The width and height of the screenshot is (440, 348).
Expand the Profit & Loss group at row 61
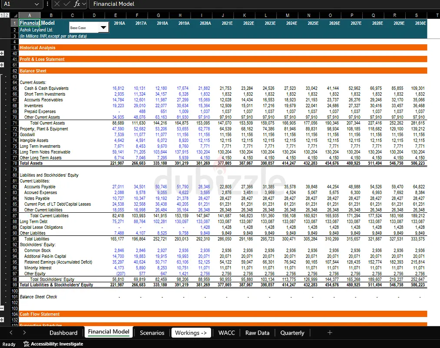(2, 65)
